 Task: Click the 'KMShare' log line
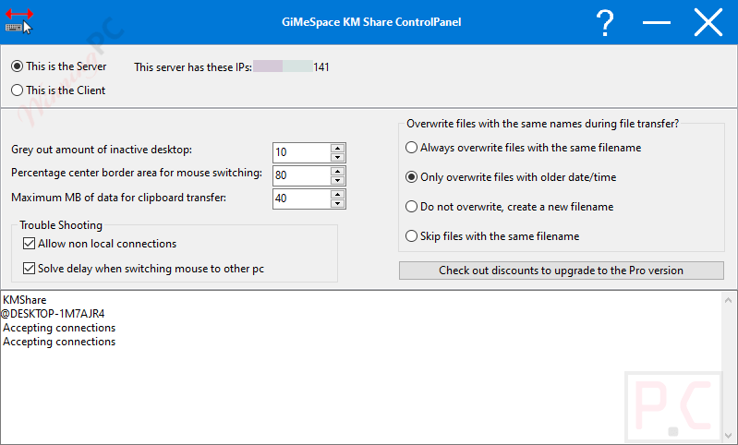pos(24,300)
